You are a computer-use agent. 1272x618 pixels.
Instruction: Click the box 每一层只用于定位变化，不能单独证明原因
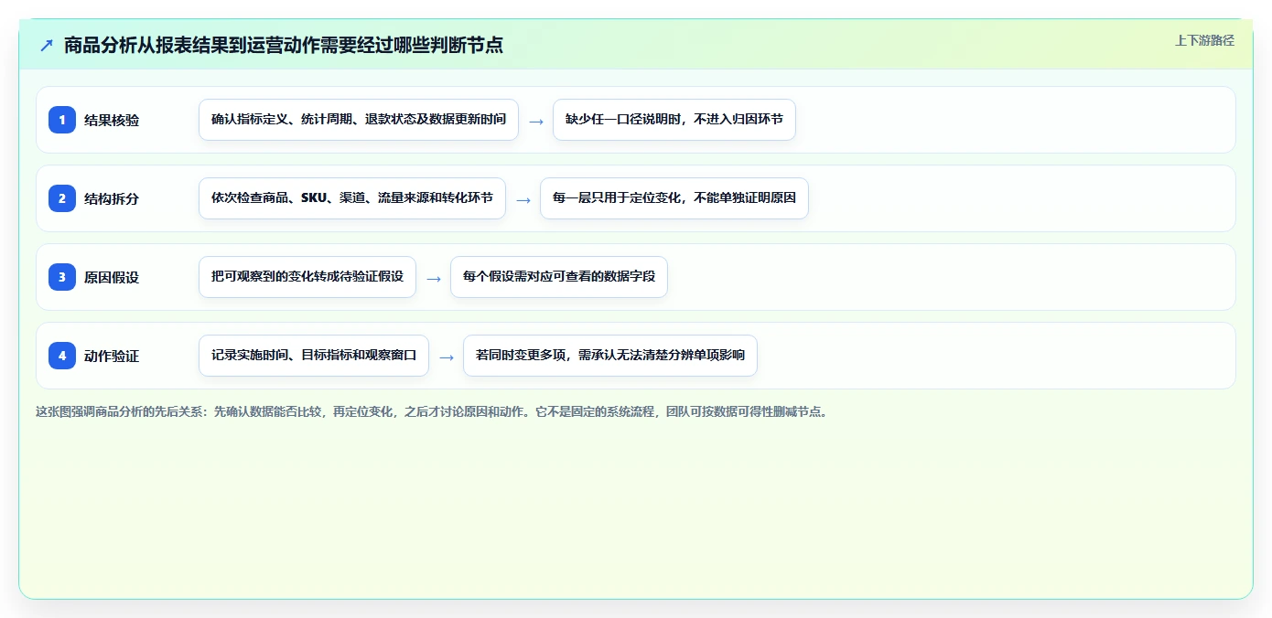coord(674,198)
